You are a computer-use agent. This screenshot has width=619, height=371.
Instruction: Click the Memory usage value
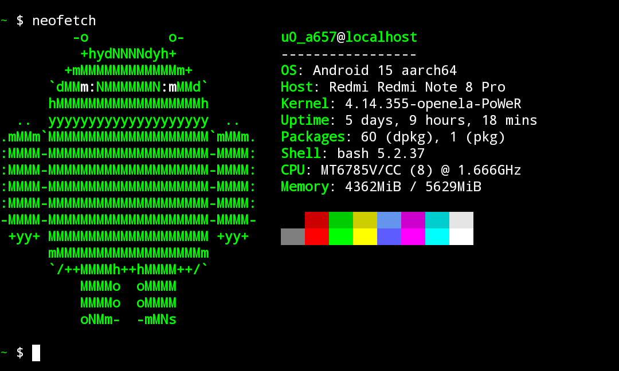click(413, 187)
